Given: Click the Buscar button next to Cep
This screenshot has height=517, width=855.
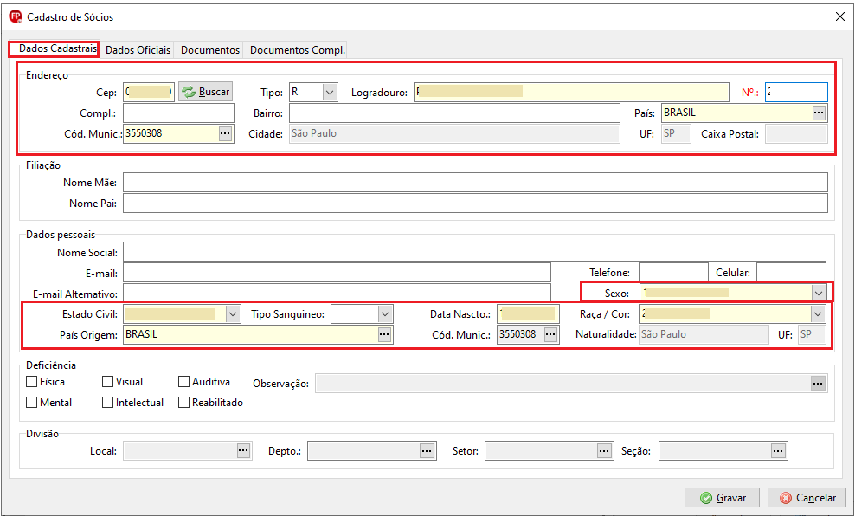Looking at the screenshot, I should tap(205, 92).
